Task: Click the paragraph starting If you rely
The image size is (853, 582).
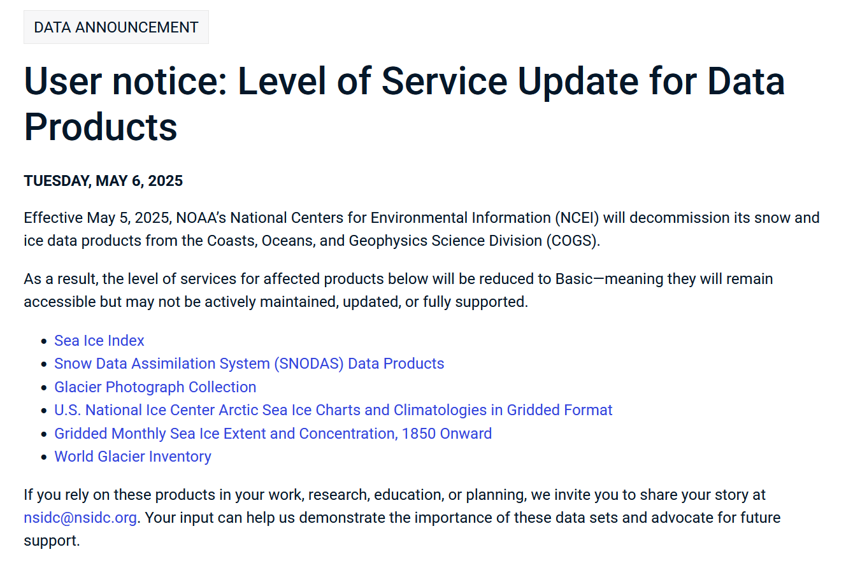Action: [x=402, y=518]
